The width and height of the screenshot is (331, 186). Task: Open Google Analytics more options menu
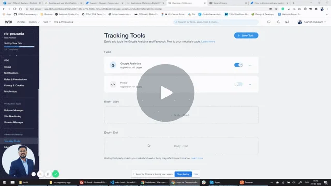pos(250,65)
